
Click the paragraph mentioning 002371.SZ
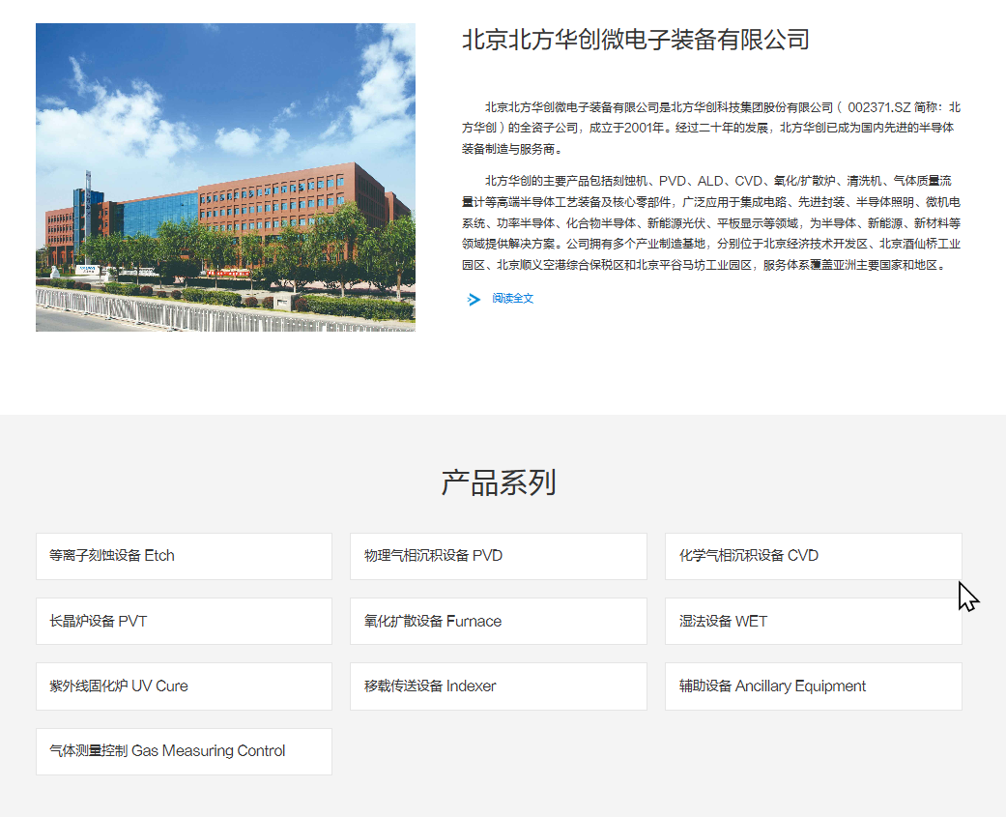tap(711, 128)
